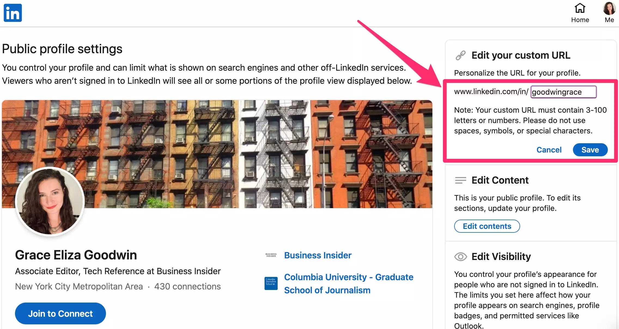The width and height of the screenshot is (619, 329).
Task: Click the goodwingrace custom URL text field
Action: (563, 92)
